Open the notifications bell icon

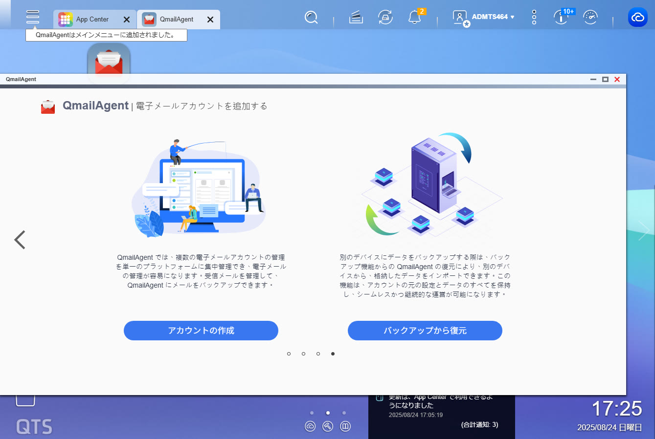(x=414, y=18)
